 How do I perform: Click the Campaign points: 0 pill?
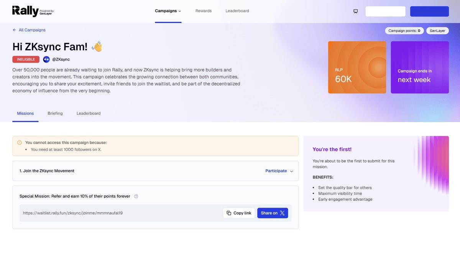404,31
